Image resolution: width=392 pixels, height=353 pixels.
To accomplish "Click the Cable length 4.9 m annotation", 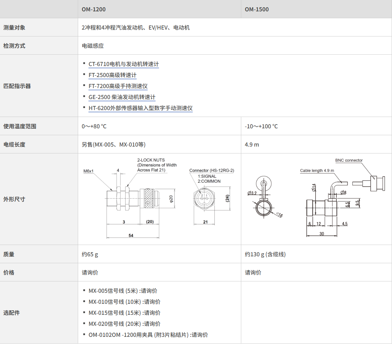I will click(x=317, y=171).
